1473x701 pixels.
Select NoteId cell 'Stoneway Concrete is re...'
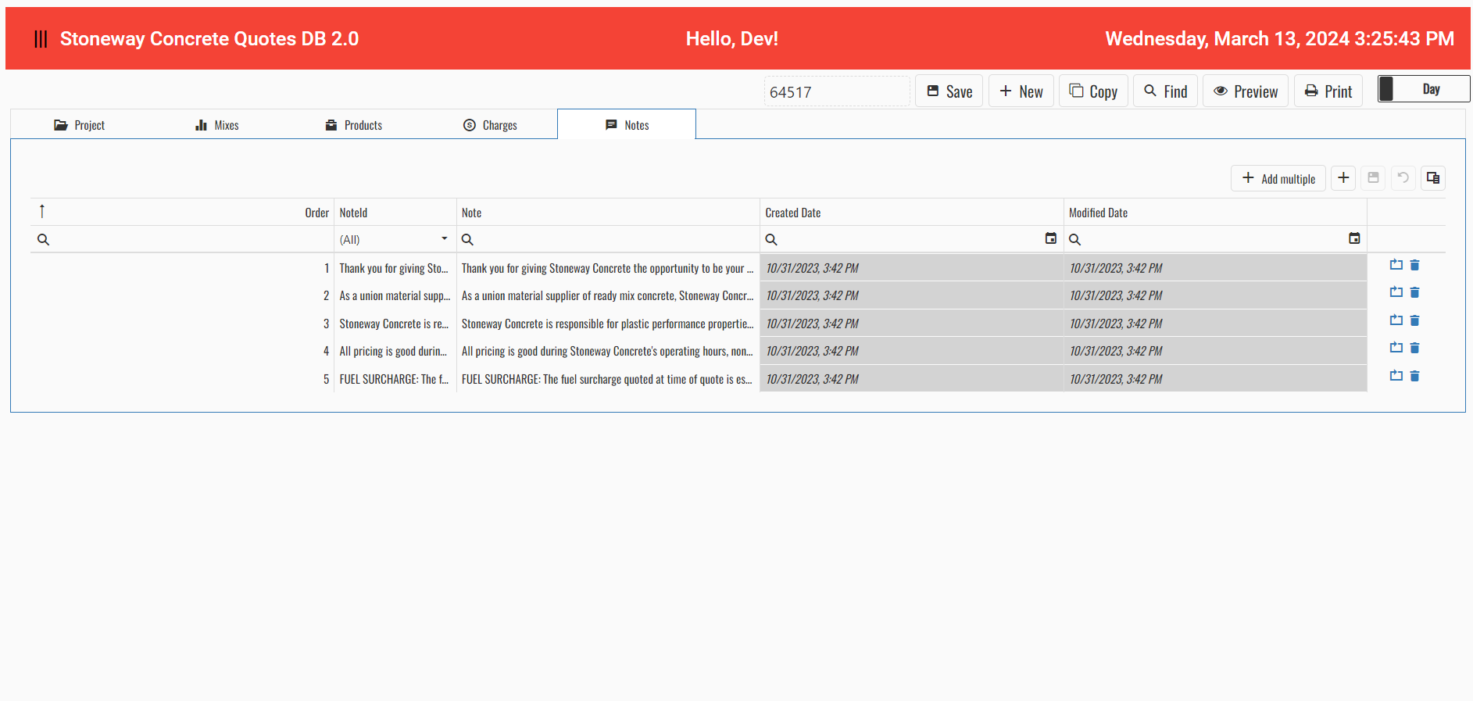(395, 324)
